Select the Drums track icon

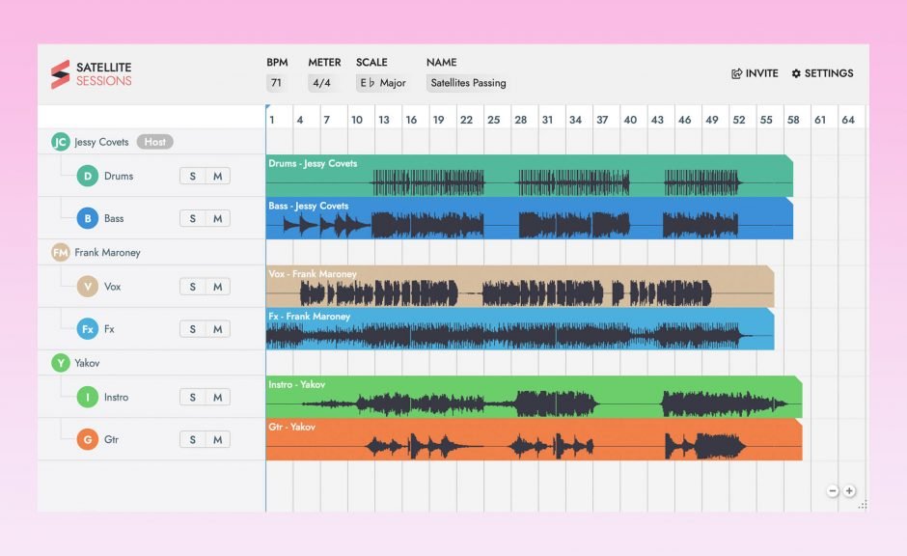[x=88, y=176]
